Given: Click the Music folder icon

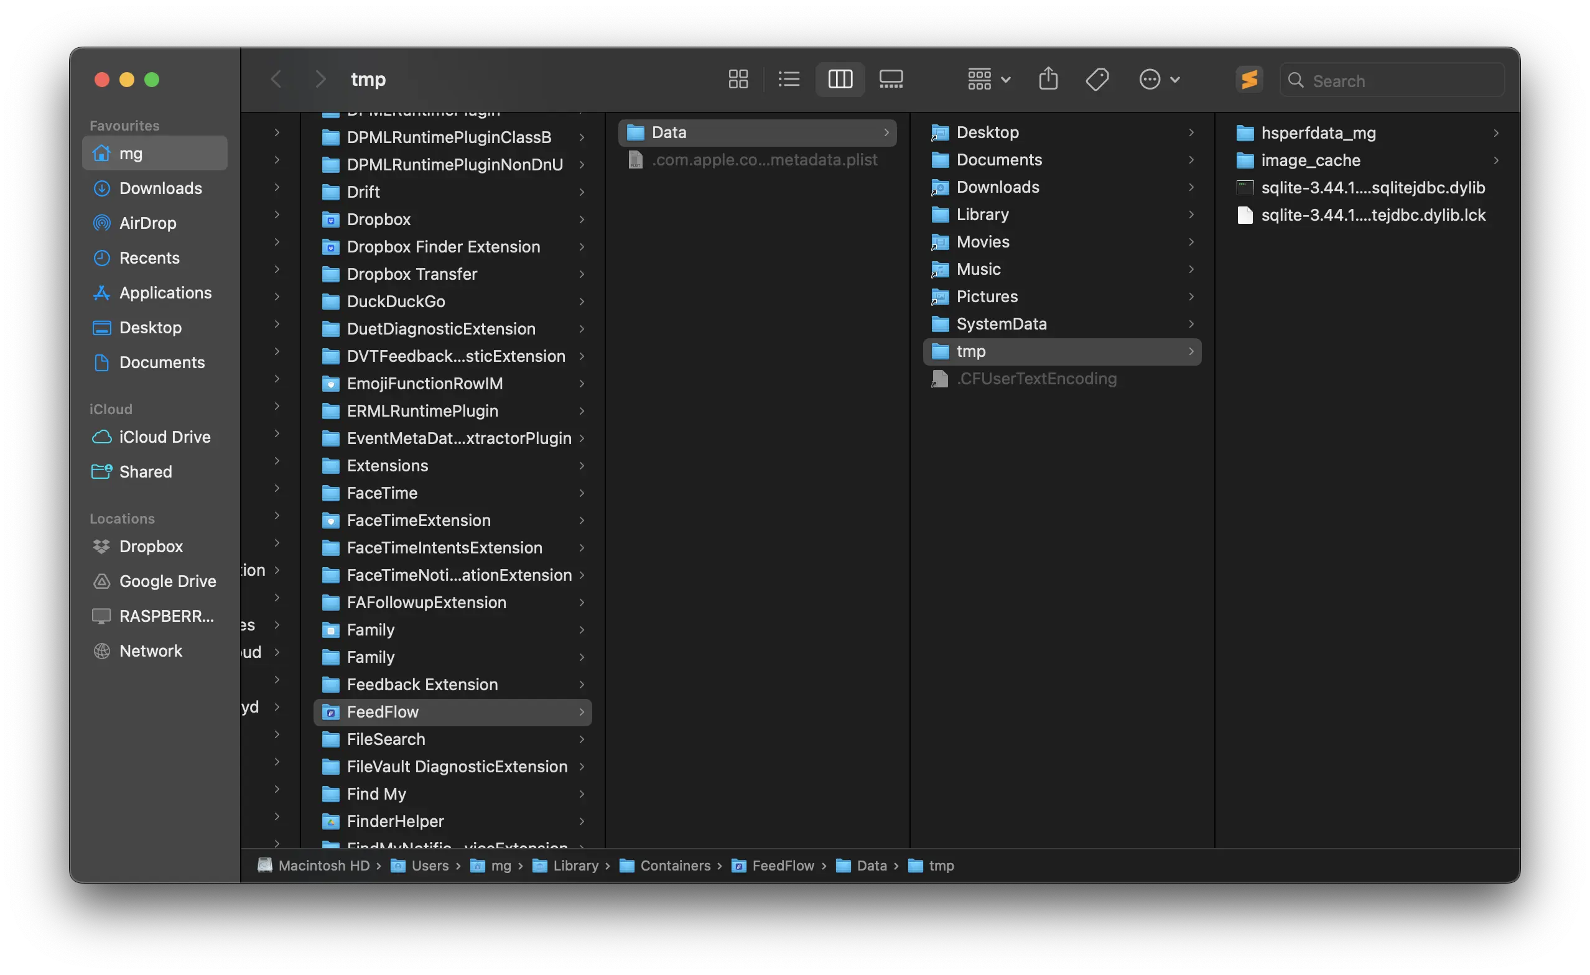Looking at the screenshot, I should point(940,269).
